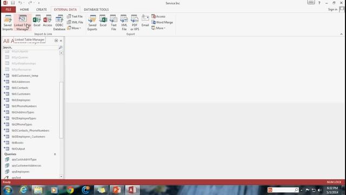Launch Internet Explorer from taskbar
The height and width of the screenshot is (195, 346).
click(23, 190)
